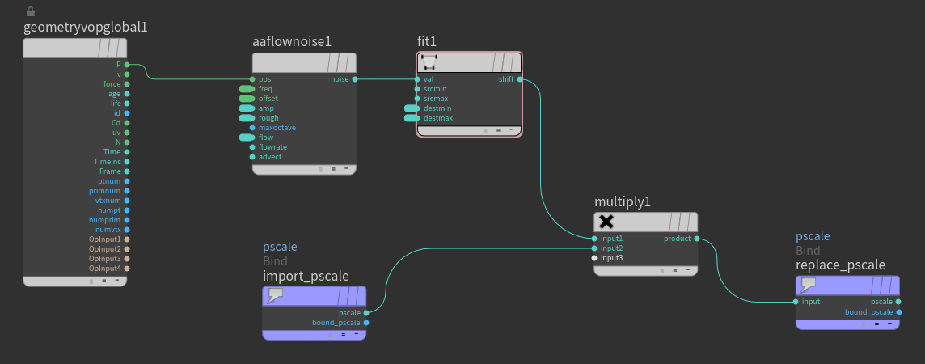925x364 pixels.
Task: Click the multiply1 node X icon
Action: pyautogui.click(x=606, y=222)
